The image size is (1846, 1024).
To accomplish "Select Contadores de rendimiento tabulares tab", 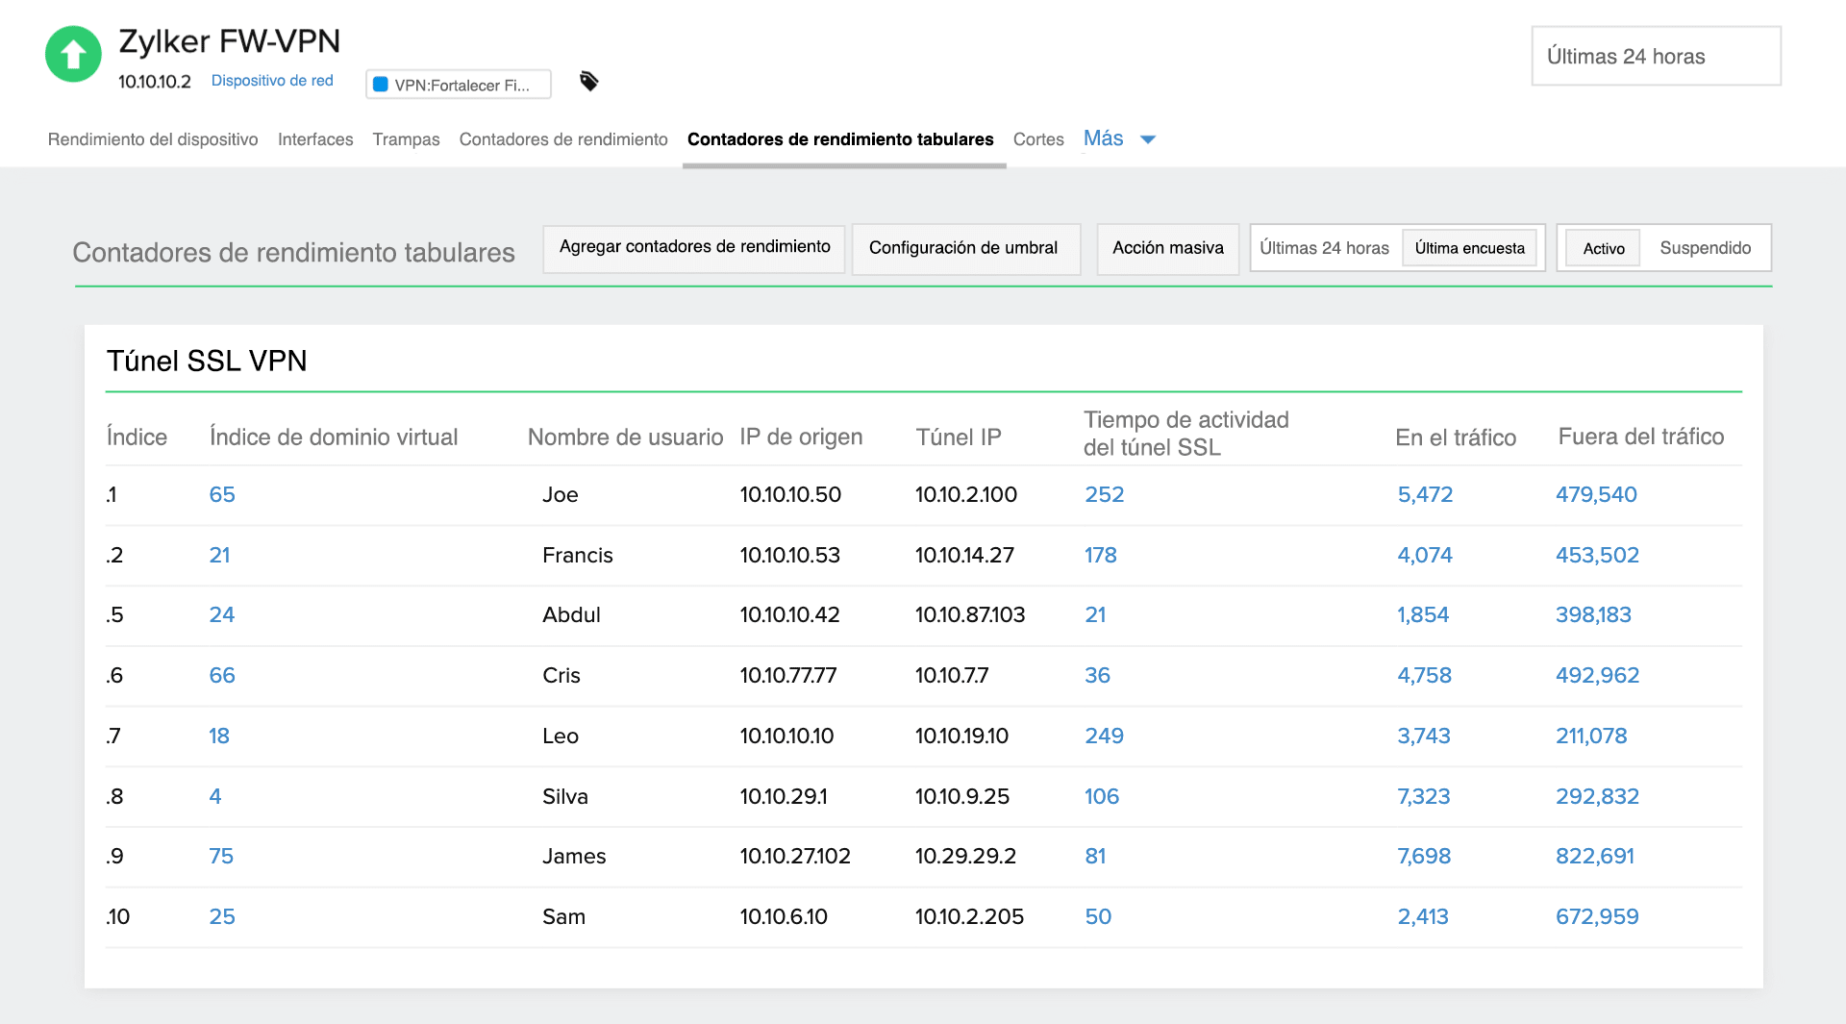I will (840, 139).
